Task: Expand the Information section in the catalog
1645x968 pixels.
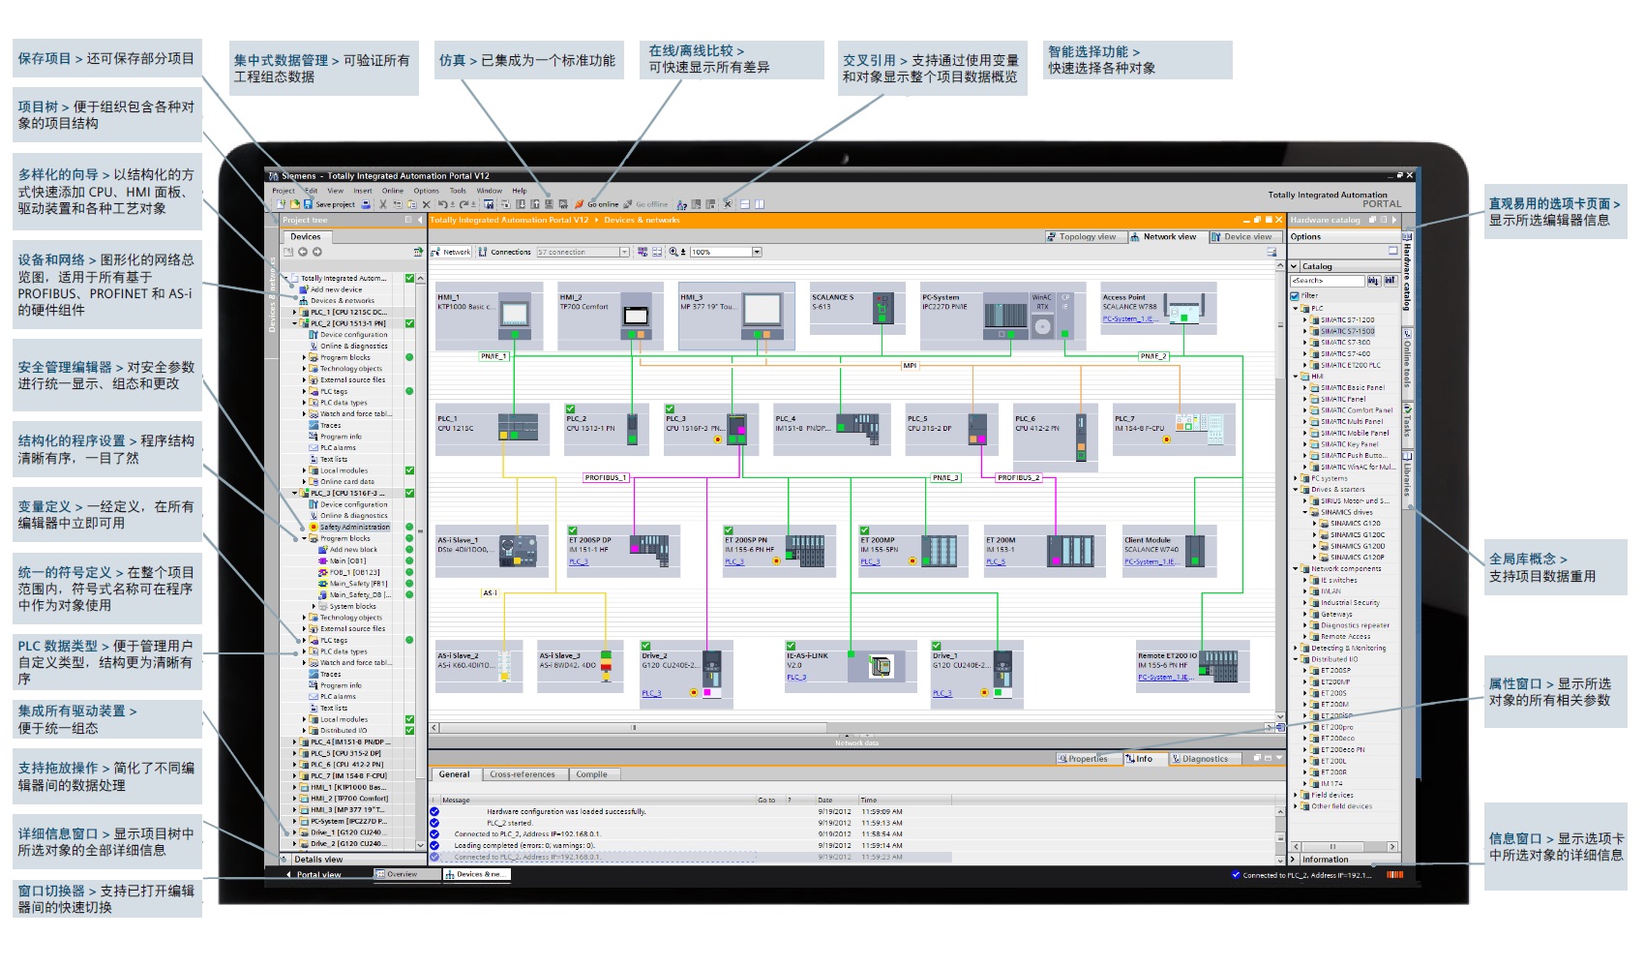Action: coord(1294,860)
